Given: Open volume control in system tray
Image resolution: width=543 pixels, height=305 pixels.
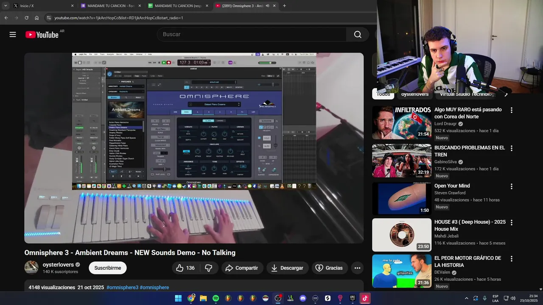Looking at the screenshot, I should [513, 298].
